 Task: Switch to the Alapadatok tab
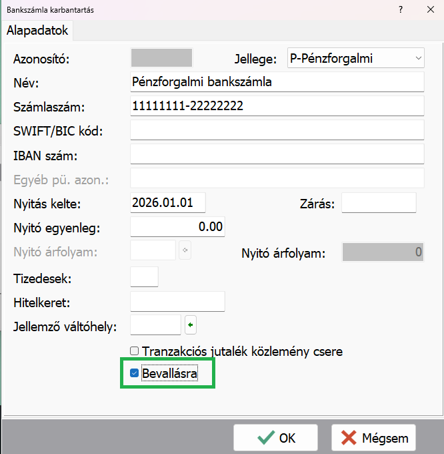tap(37, 30)
